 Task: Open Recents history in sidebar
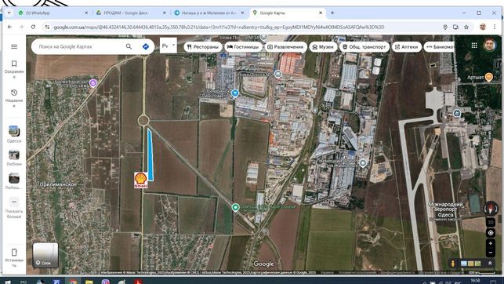coord(14,98)
